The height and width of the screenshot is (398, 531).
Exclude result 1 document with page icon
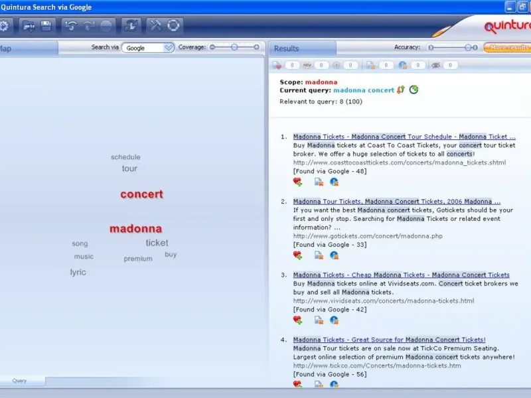point(319,182)
